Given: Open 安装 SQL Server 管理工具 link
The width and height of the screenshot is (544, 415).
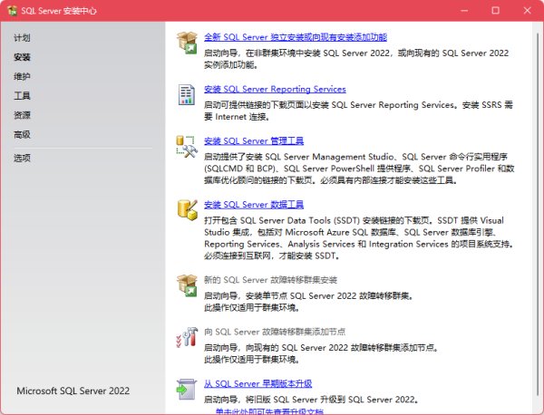Looking at the screenshot, I should tap(254, 141).
